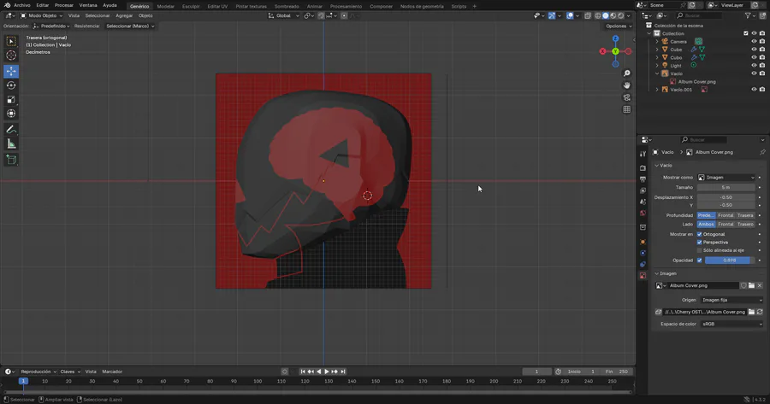Open the Opciones dropdown in the viewport

click(619, 26)
